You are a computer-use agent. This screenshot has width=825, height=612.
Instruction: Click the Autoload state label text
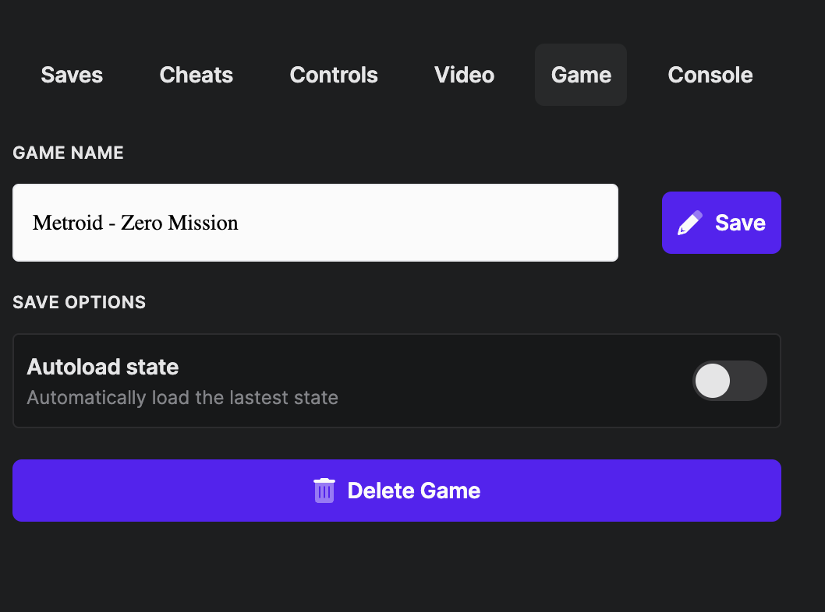(x=103, y=367)
